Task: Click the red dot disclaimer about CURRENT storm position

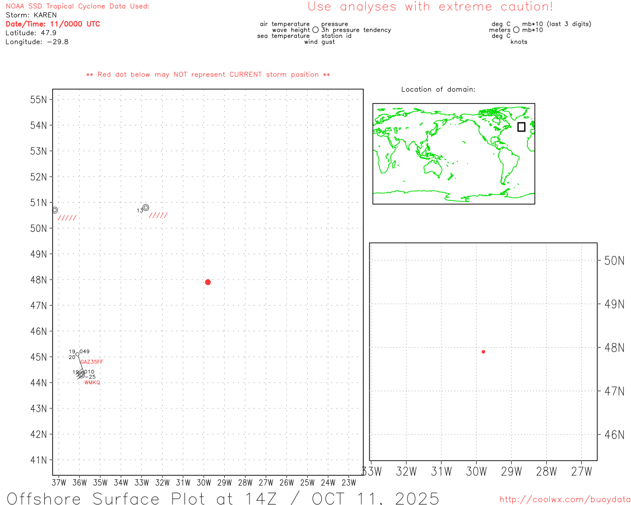Action: tap(208, 75)
